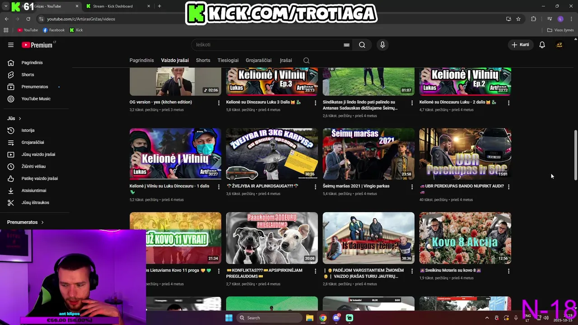The image size is (578, 325).
Task: Open Chrome three-dot menu
Action: (x=571, y=19)
